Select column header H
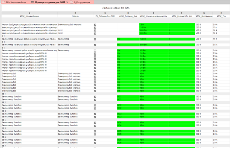230x148 pixels. coord(221,13)
